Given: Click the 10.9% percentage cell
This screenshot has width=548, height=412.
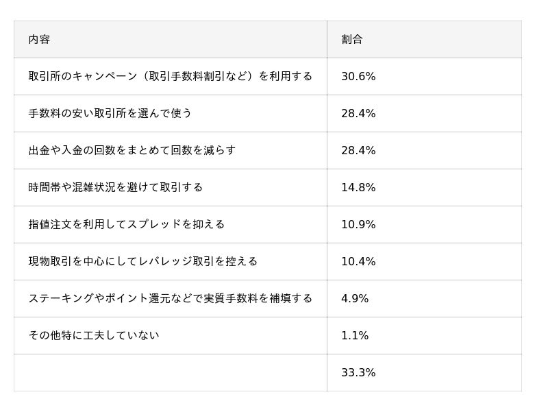Looking at the screenshot, I should click(x=358, y=225).
